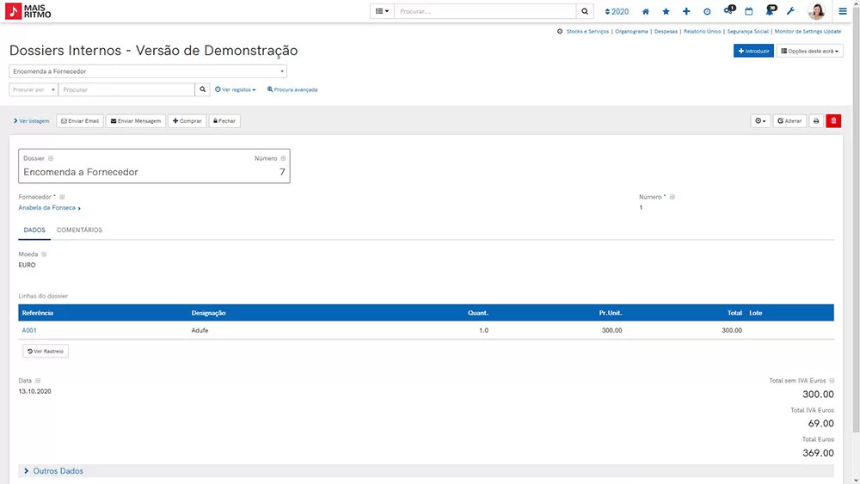
Task: Go back via Ver listagem
Action: pyautogui.click(x=31, y=120)
